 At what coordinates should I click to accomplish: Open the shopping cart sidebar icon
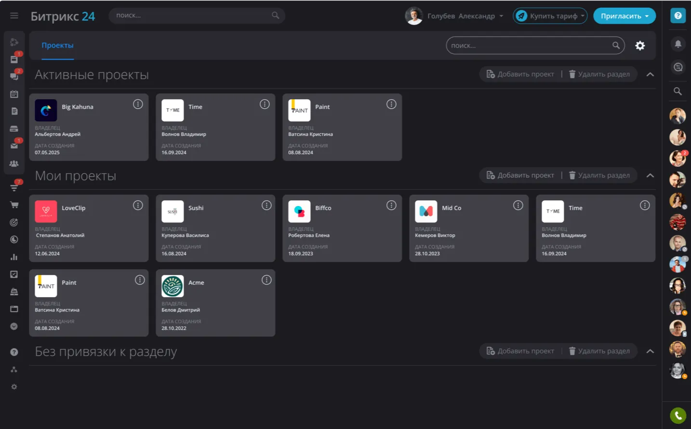click(x=14, y=205)
